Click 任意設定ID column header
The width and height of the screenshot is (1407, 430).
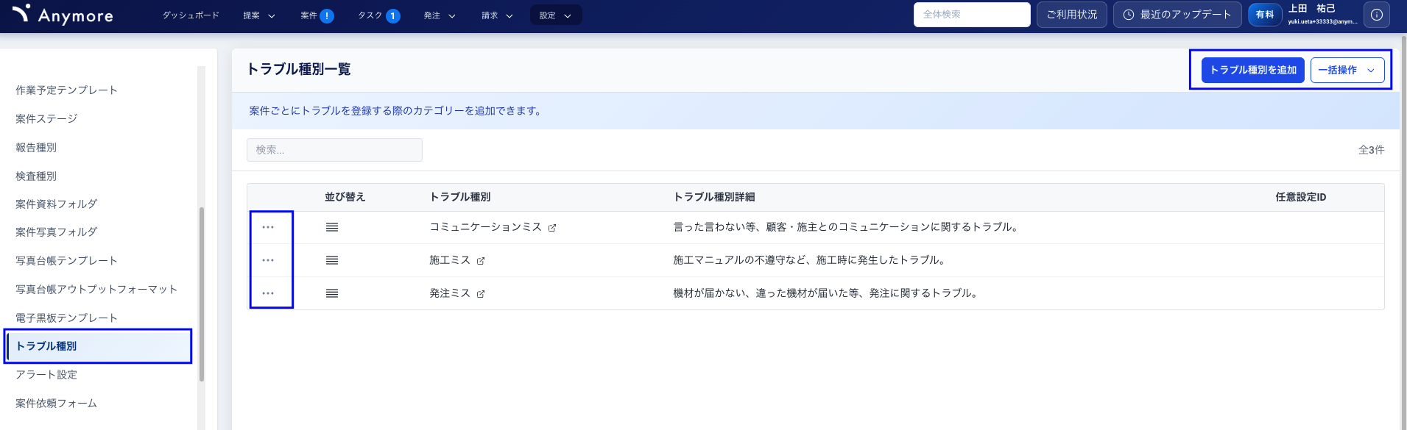coord(1301,197)
